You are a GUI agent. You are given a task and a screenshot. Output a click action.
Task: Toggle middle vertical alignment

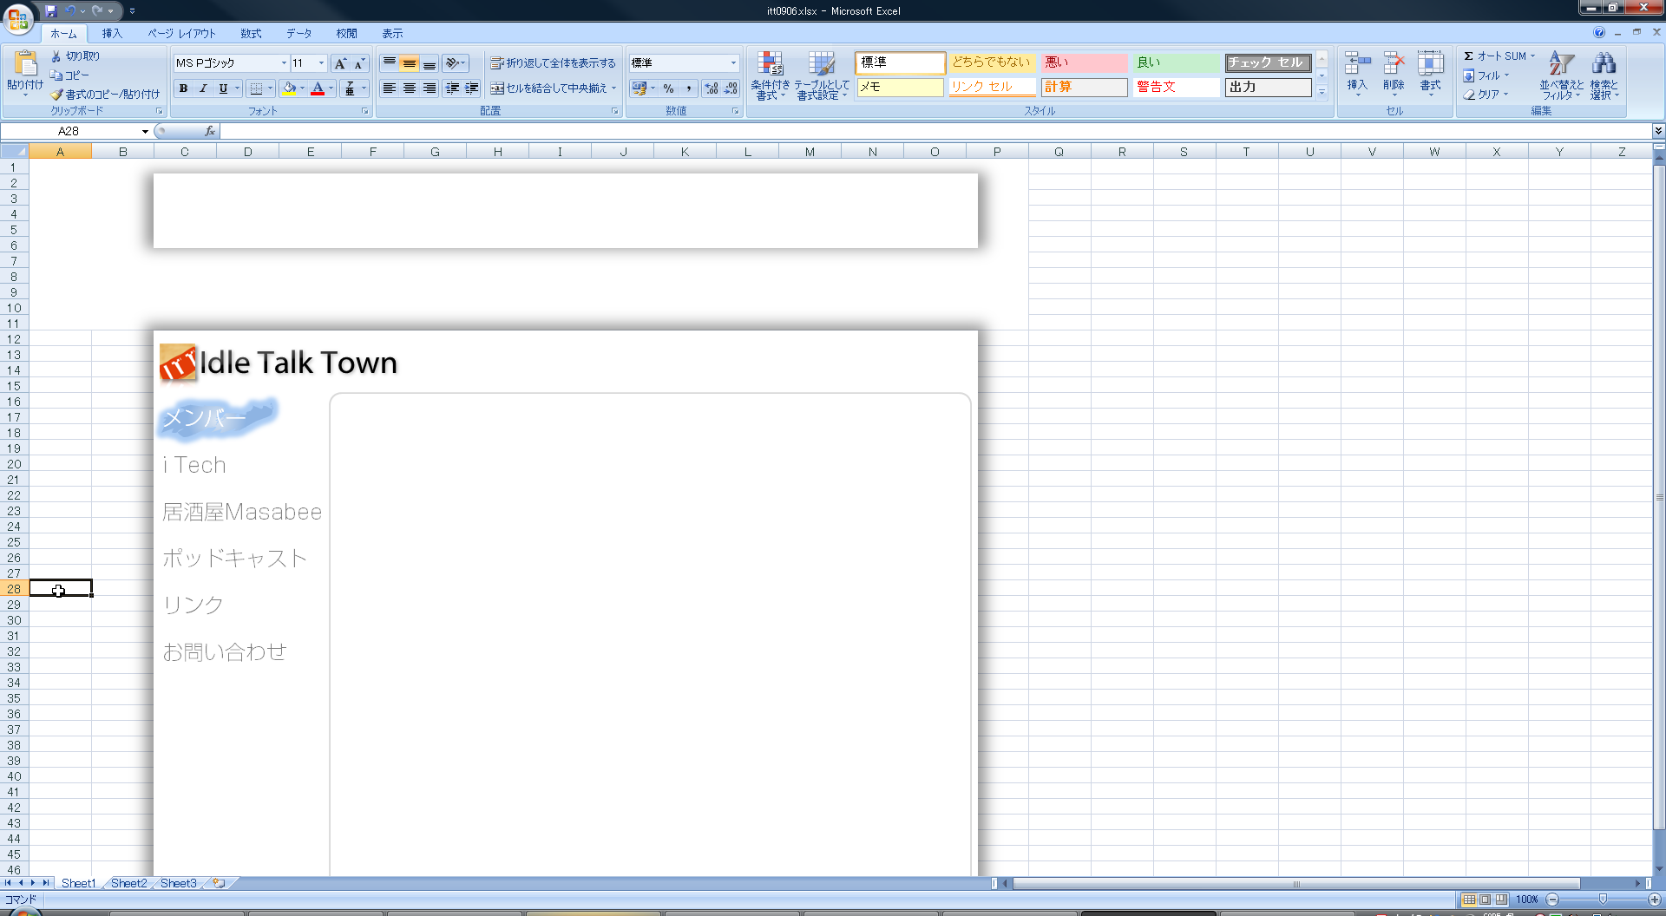pos(410,63)
